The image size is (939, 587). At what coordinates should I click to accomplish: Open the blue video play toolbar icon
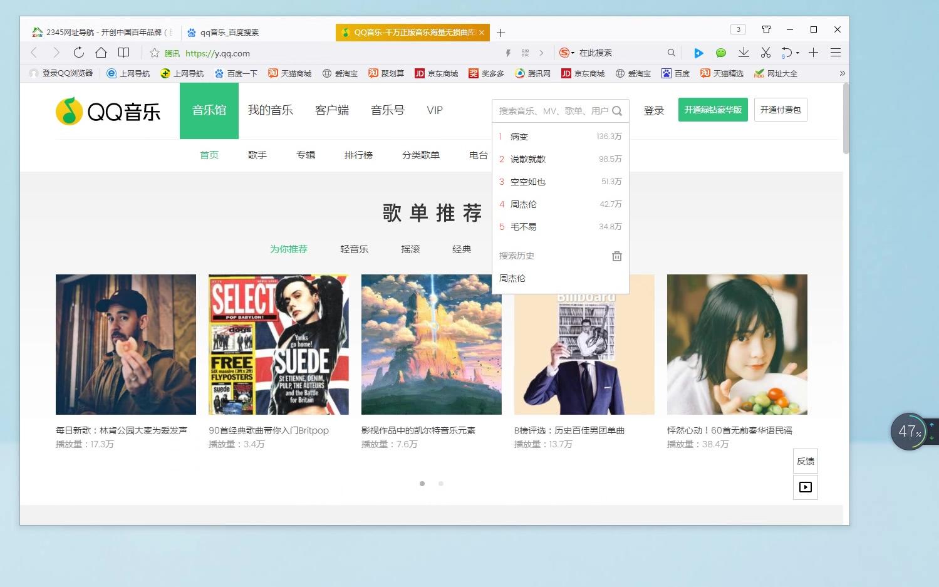pyautogui.click(x=698, y=53)
